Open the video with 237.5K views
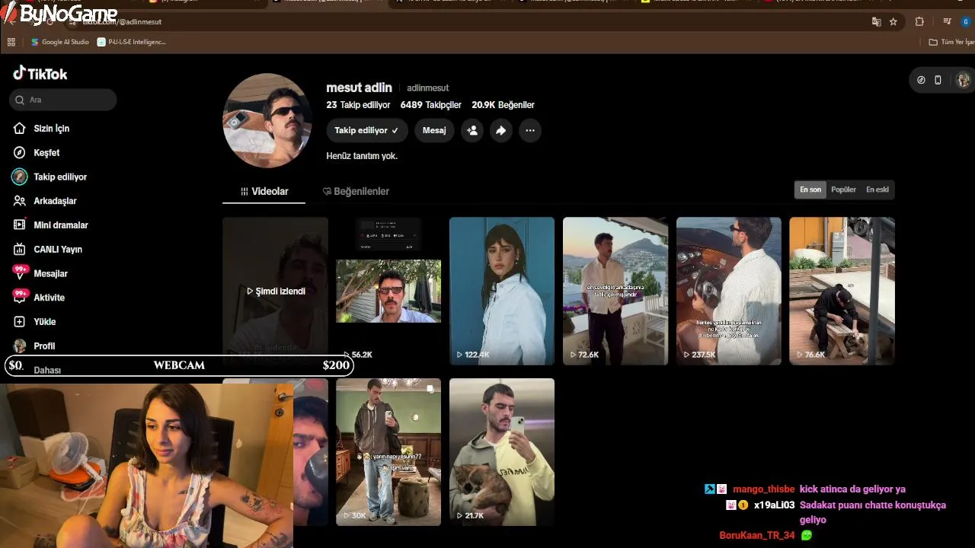975x548 pixels. point(729,291)
